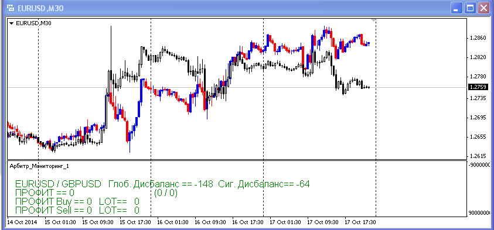The width and height of the screenshot is (494, 230).
Task: Close the EURUSD,M30 chart window
Action: click(483, 8)
